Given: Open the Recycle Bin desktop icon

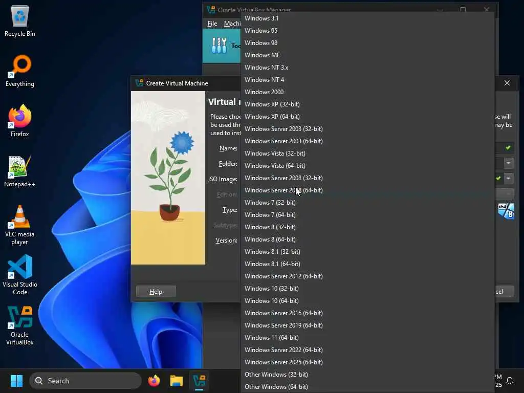Looking at the screenshot, I should [x=20, y=20].
